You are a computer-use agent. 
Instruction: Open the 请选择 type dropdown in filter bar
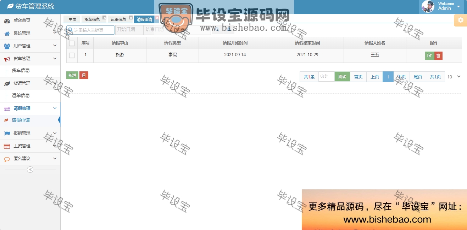point(191,30)
